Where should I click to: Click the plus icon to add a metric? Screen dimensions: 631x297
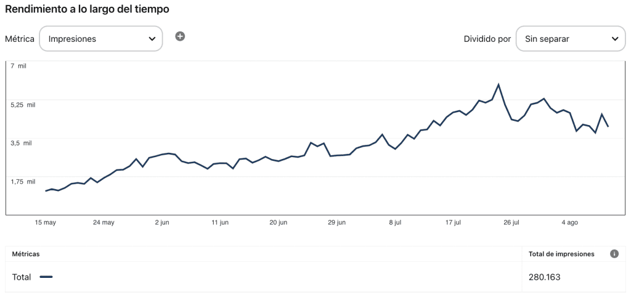180,36
